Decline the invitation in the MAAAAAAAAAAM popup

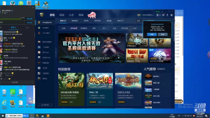pyautogui.click(x=163, y=34)
